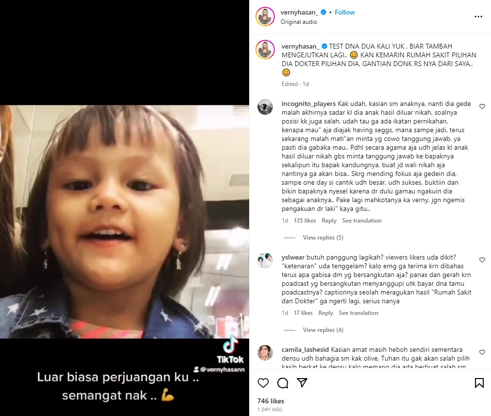Show 135 likes on first comment
The image size is (491, 416).
(305, 221)
